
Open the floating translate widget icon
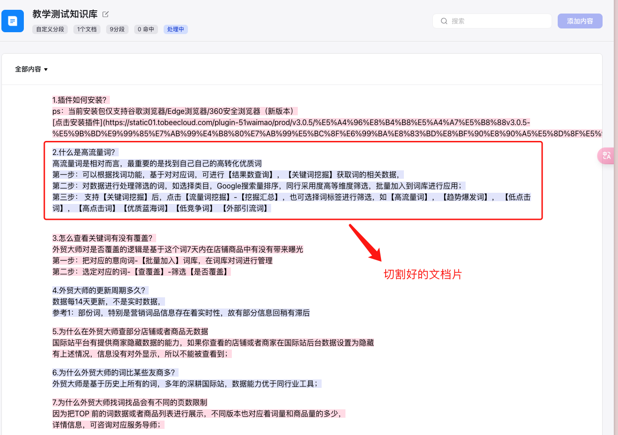pyautogui.click(x=606, y=155)
